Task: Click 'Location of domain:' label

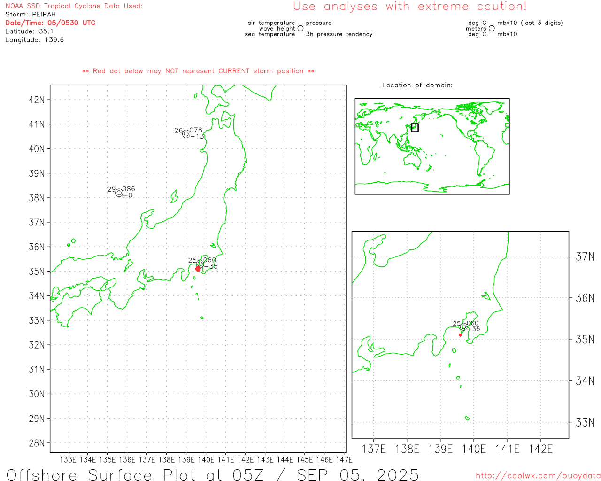Action: coord(417,85)
